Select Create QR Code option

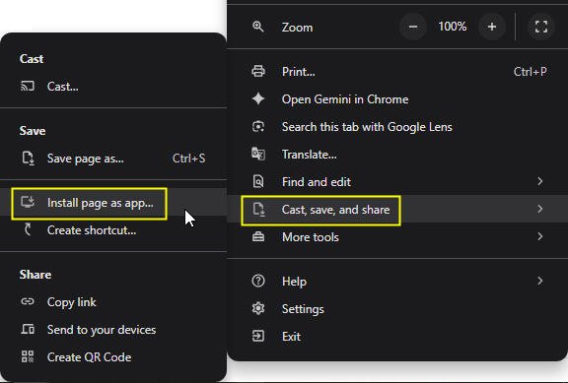(x=113, y=356)
